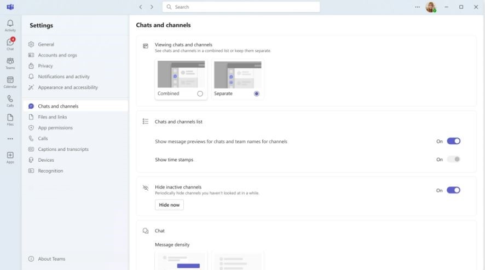Turn off the Hide inactive channels switch
485x270 pixels.
[453, 190]
